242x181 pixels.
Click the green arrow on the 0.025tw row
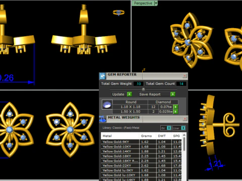click(x=175, y=112)
